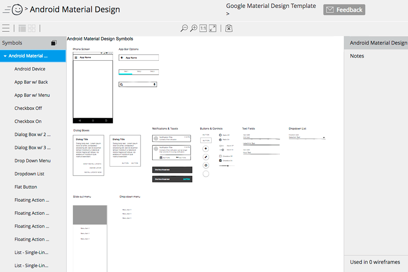Select Drop Down Menu symbol
The image size is (408, 272).
[x=33, y=161]
